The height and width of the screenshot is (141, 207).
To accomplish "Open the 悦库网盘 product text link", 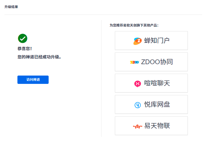I will [x=157, y=104].
